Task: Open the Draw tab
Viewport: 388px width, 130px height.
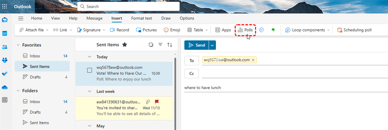Action: point(166,18)
